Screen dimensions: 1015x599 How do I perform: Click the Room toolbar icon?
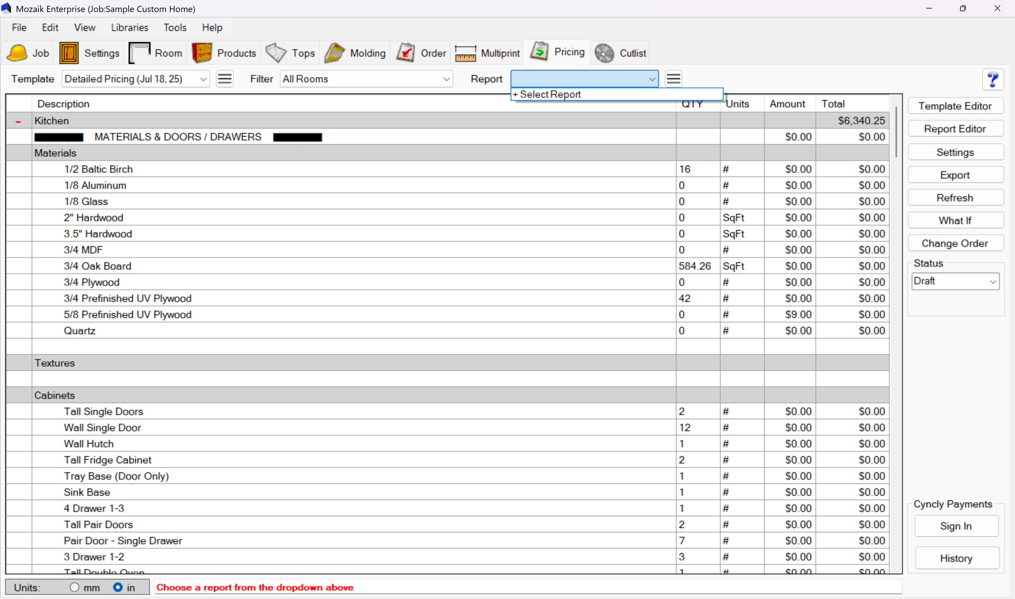point(139,53)
